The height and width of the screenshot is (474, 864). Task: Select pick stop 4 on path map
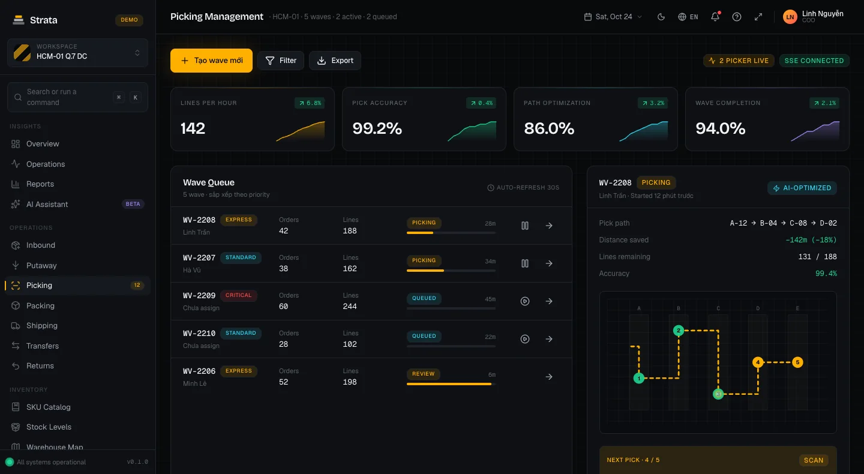click(x=758, y=362)
